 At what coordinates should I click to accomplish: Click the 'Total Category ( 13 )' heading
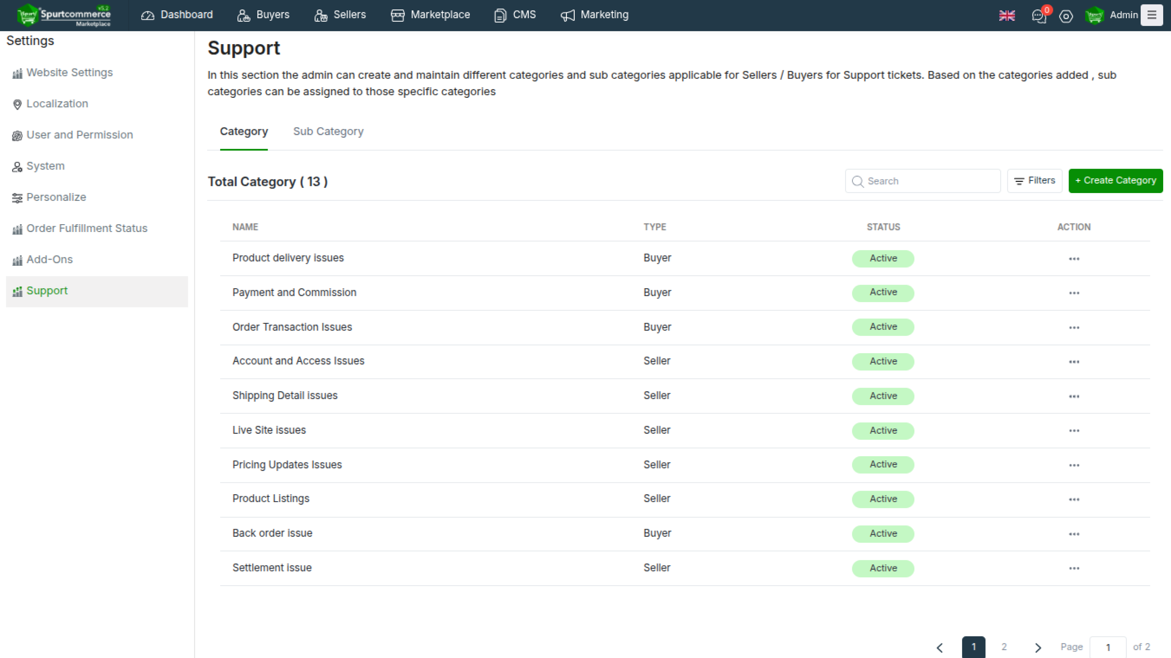[268, 182]
